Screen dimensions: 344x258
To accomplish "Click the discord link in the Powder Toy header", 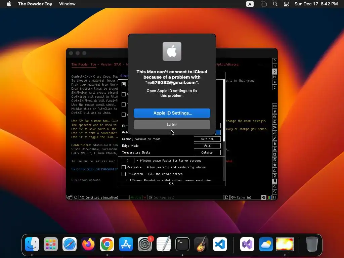I will pyautogui.click(x=228, y=64).
